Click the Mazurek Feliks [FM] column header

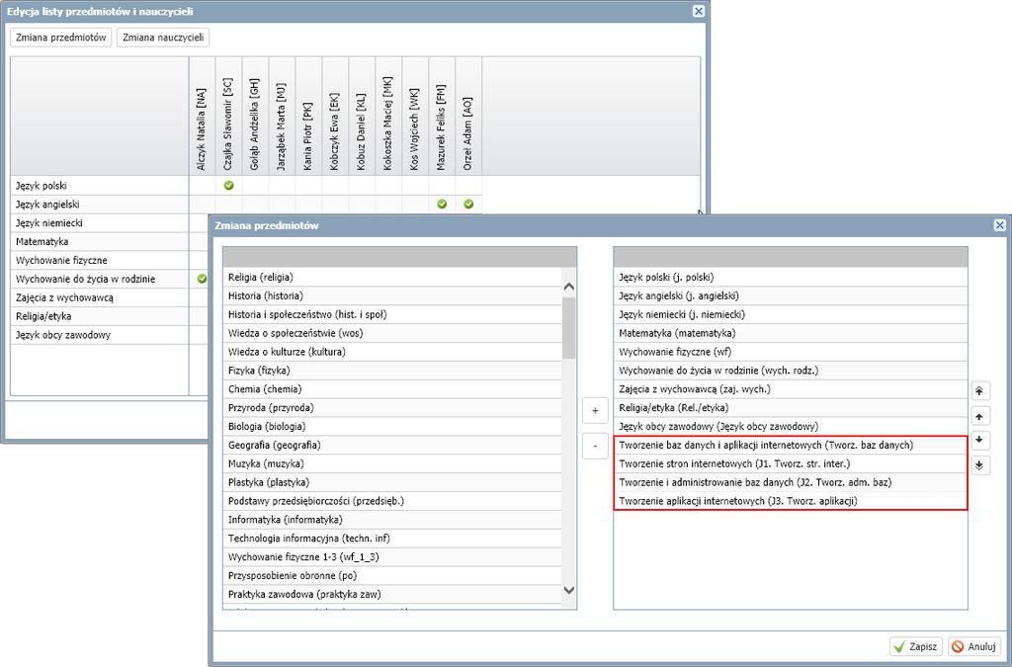[x=442, y=117]
